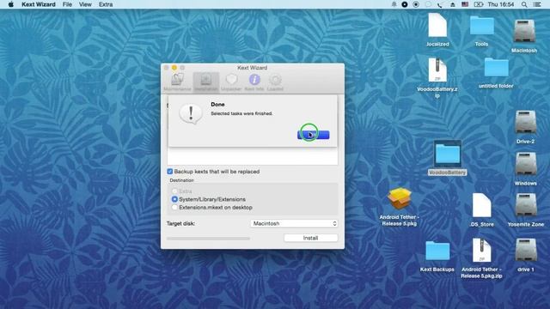Click the bell notification menu bar icon
Image resolution: width=550 pixels, height=309 pixels.
tap(394, 4)
